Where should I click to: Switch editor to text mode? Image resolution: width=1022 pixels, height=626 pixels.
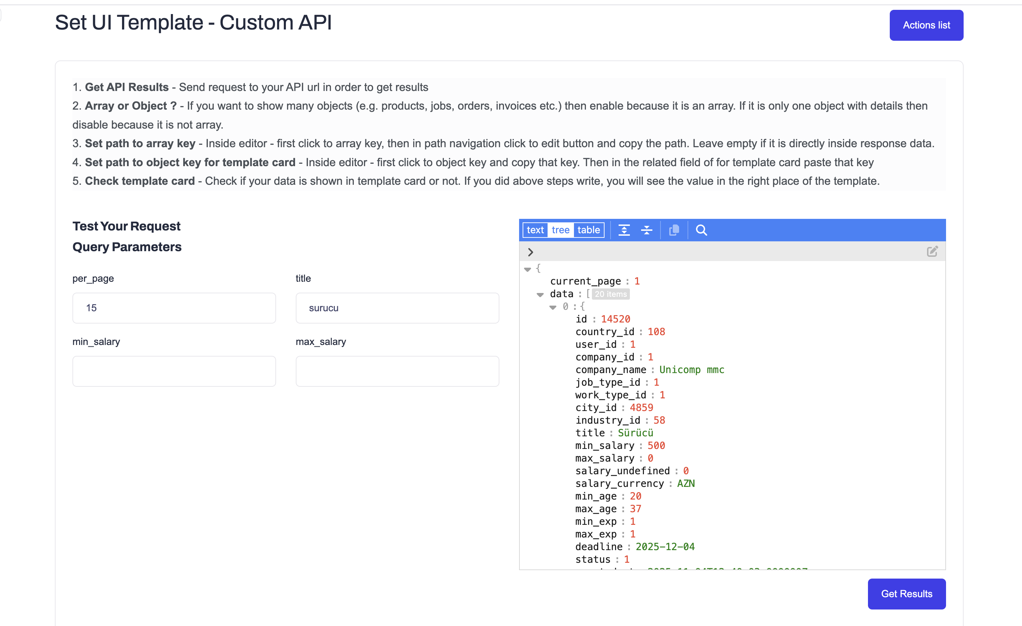tap(535, 230)
